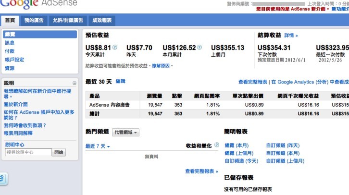Open the 代管網域 dropdown
The height and width of the screenshot is (195, 349).
(x=125, y=132)
